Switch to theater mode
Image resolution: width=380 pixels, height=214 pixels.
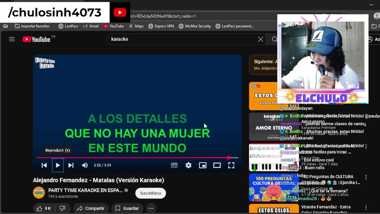tap(217, 165)
